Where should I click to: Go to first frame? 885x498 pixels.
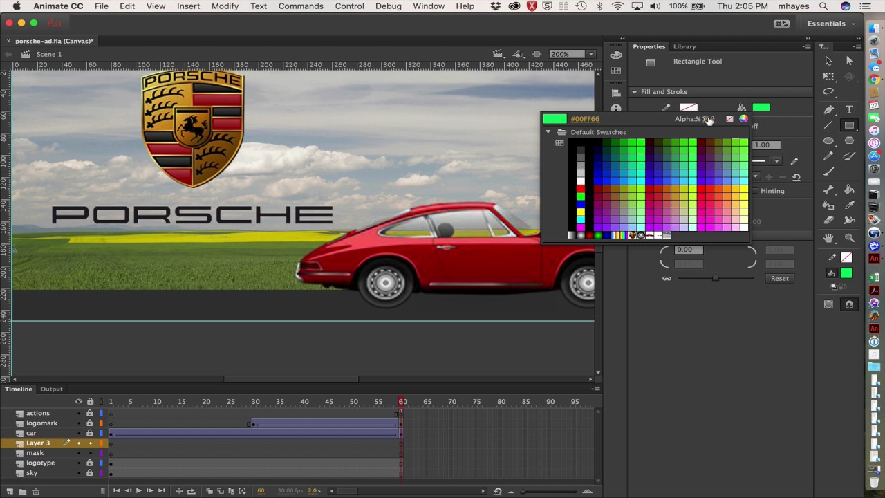pyautogui.click(x=116, y=491)
